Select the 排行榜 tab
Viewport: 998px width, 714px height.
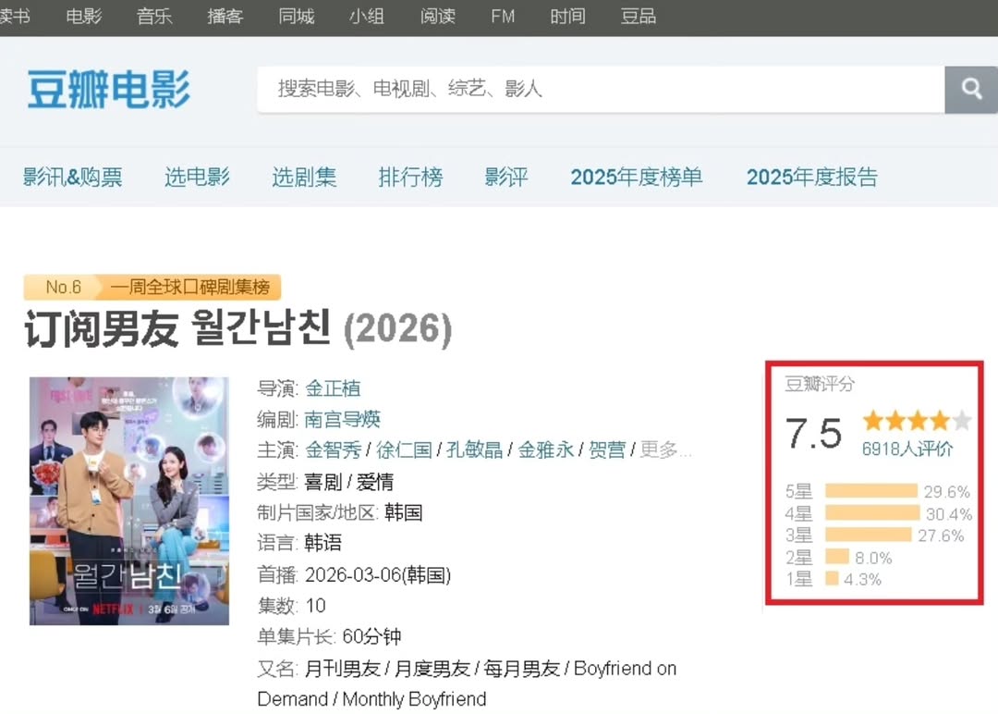pos(410,177)
